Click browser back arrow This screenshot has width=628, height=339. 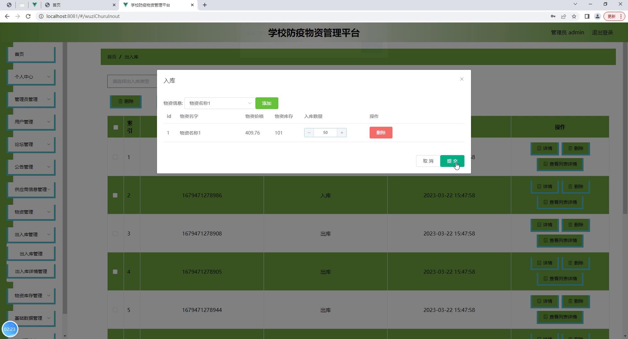pyautogui.click(x=7, y=16)
